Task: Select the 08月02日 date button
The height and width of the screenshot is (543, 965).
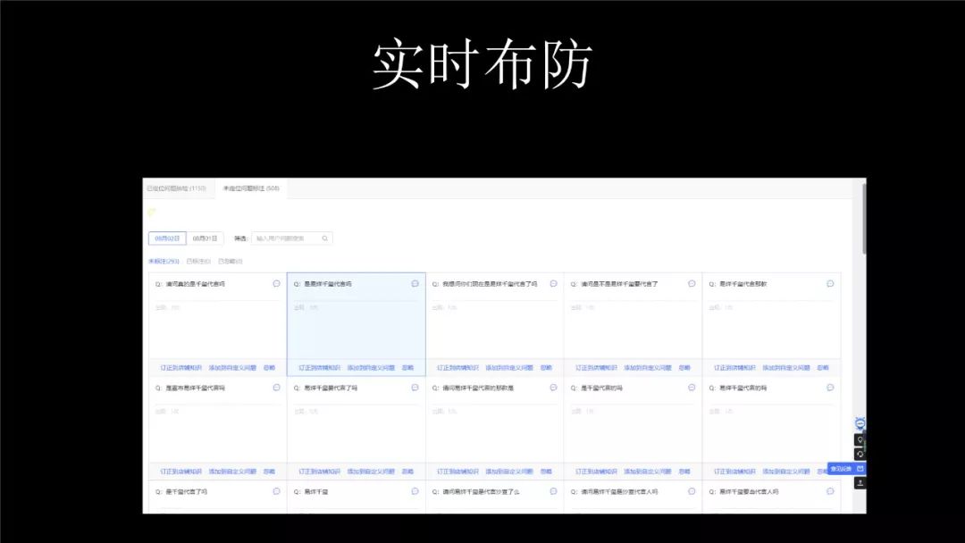Action: pos(167,238)
